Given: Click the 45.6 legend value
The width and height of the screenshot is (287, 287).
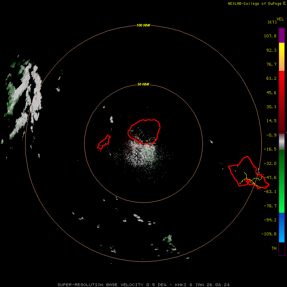Looking at the screenshot, I should pos(271,92).
